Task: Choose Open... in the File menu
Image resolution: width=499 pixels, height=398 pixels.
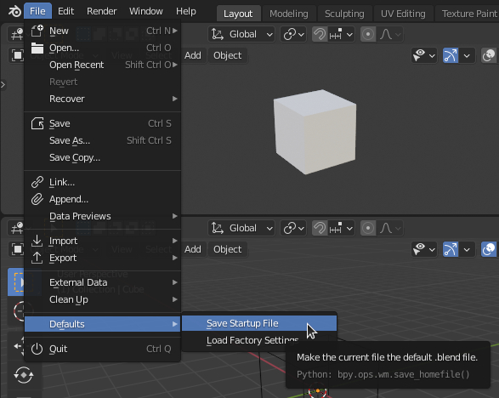Action: click(x=103, y=48)
